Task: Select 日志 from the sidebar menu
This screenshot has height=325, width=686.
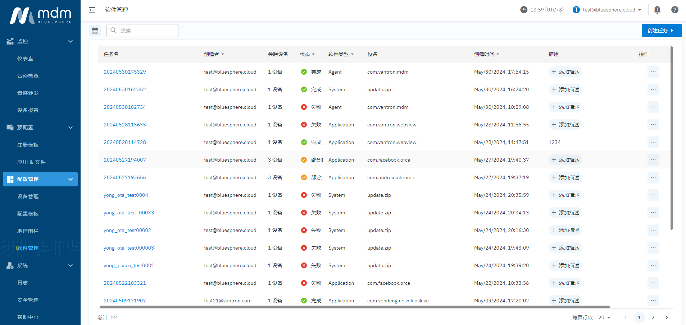Action: [x=22, y=283]
